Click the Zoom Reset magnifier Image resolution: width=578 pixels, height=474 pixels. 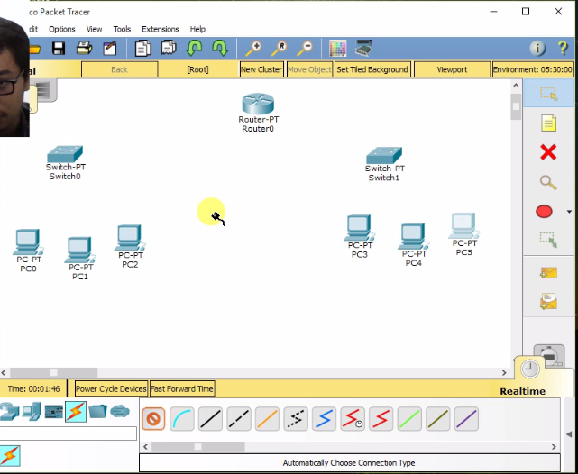point(279,49)
